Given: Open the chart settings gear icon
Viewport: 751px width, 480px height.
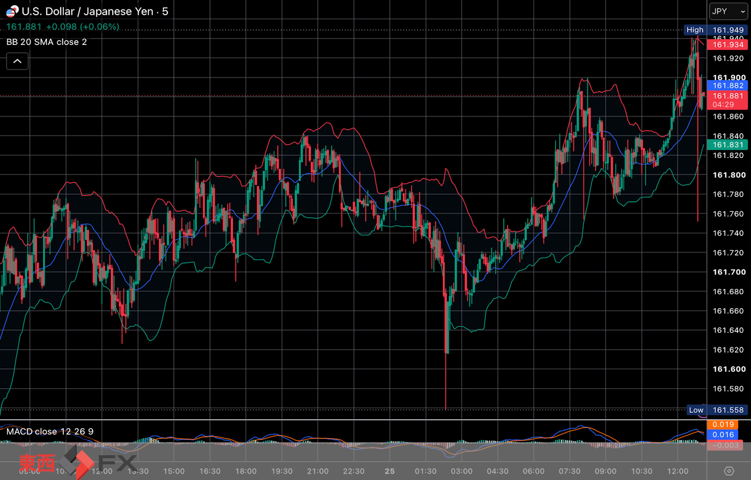Looking at the screenshot, I should coord(729,471).
